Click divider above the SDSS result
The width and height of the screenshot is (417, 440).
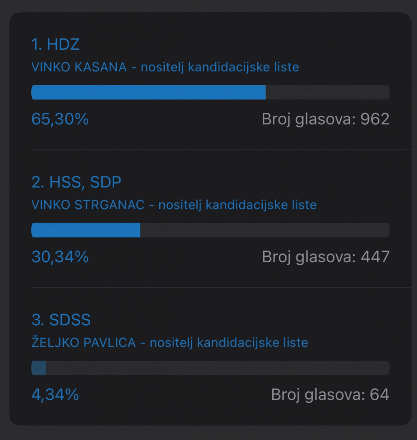point(221,288)
